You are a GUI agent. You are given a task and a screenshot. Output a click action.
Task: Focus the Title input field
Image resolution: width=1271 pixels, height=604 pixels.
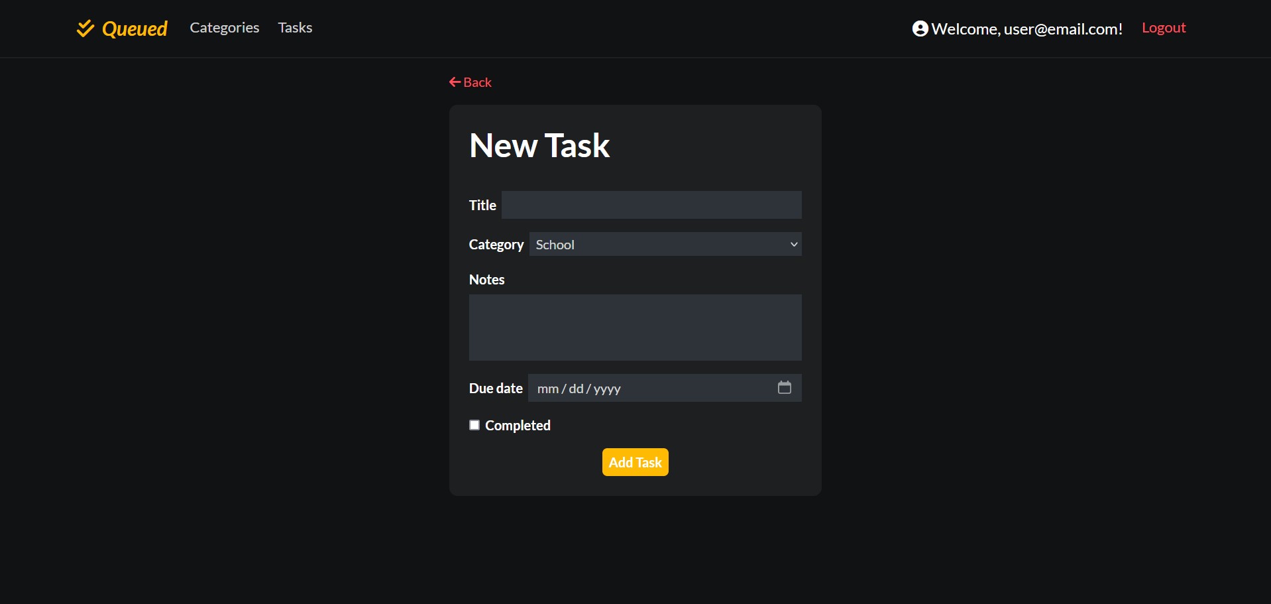[652, 204]
